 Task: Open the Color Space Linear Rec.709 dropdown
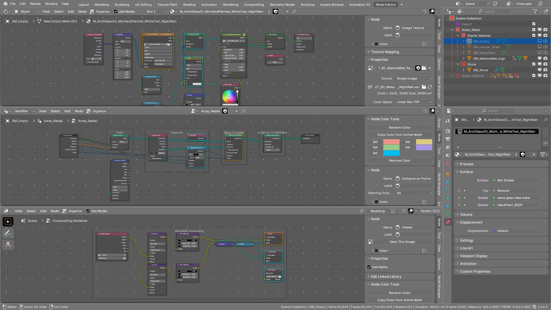(x=414, y=102)
